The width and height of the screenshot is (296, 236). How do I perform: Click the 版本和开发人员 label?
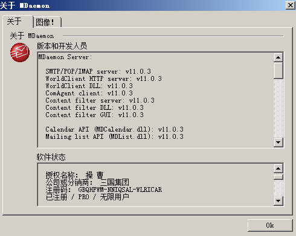tap(62, 46)
